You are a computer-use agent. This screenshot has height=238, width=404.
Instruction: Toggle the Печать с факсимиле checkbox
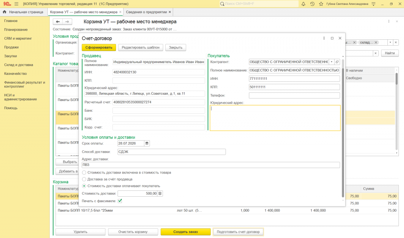120,201
